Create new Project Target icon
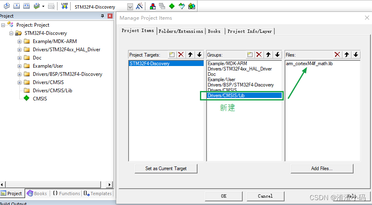Image resolution: width=372 pixels, height=205 pixels. click(172, 55)
